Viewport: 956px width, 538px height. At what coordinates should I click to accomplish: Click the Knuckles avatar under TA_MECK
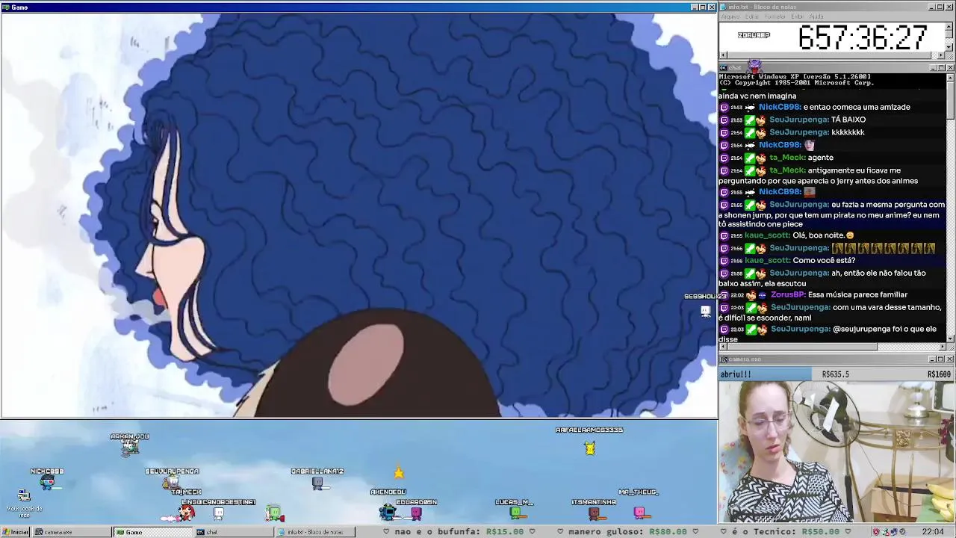coord(186,512)
